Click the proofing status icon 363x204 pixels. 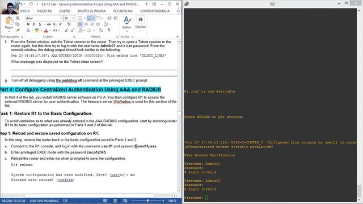point(65,201)
